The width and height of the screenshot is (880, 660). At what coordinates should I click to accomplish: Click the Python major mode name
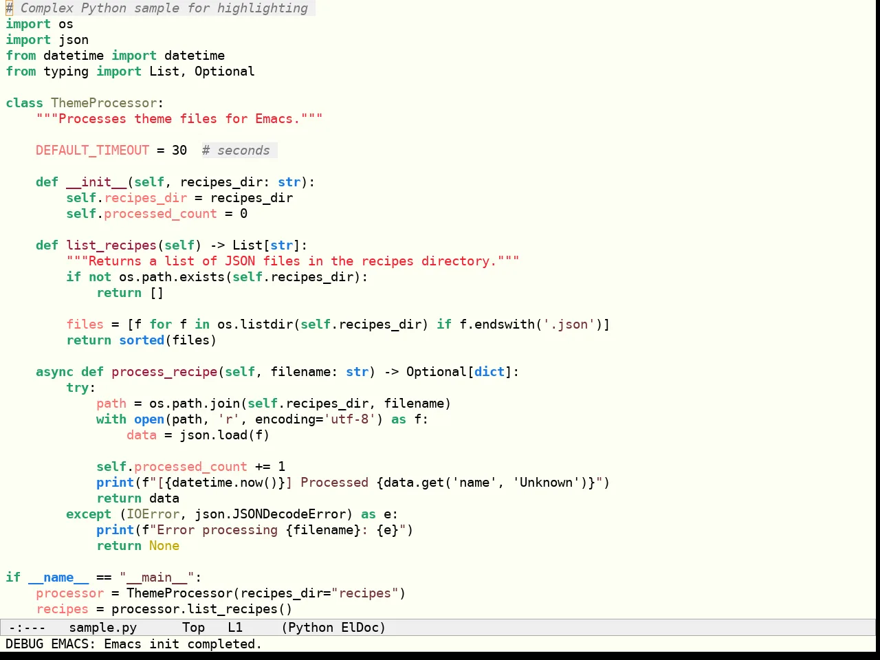pos(311,627)
